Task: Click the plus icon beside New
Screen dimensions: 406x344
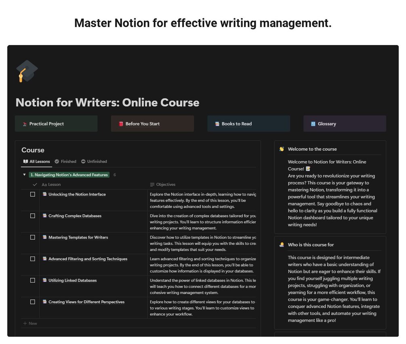Action: (x=25, y=323)
